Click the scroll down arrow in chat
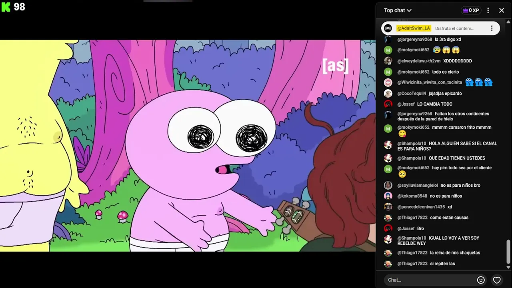Screen dimensions: 512x288 click(508, 267)
